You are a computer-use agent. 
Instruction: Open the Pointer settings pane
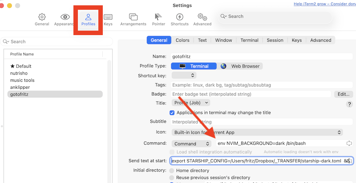pos(158,20)
